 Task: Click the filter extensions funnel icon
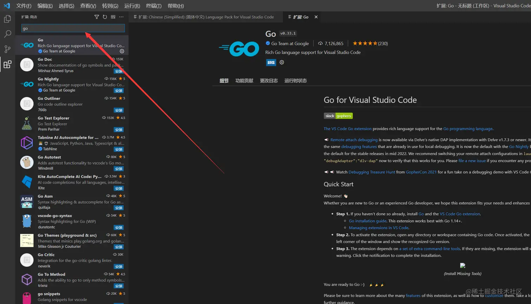[97, 17]
